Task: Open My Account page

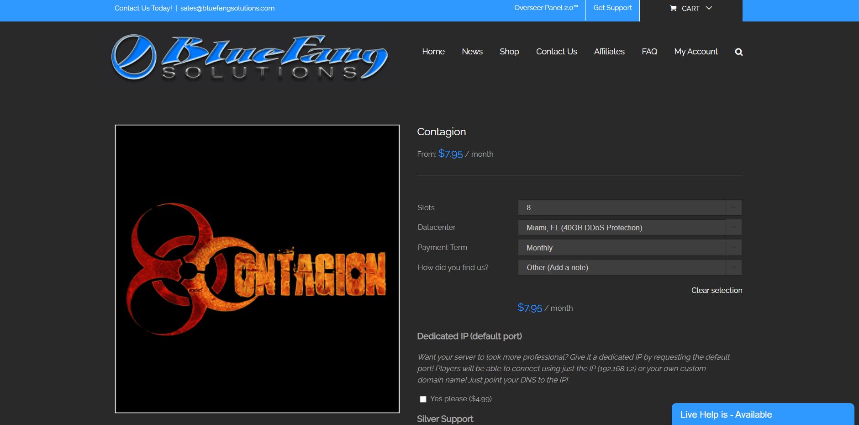Action: pyautogui.click(x=696, y=52)
